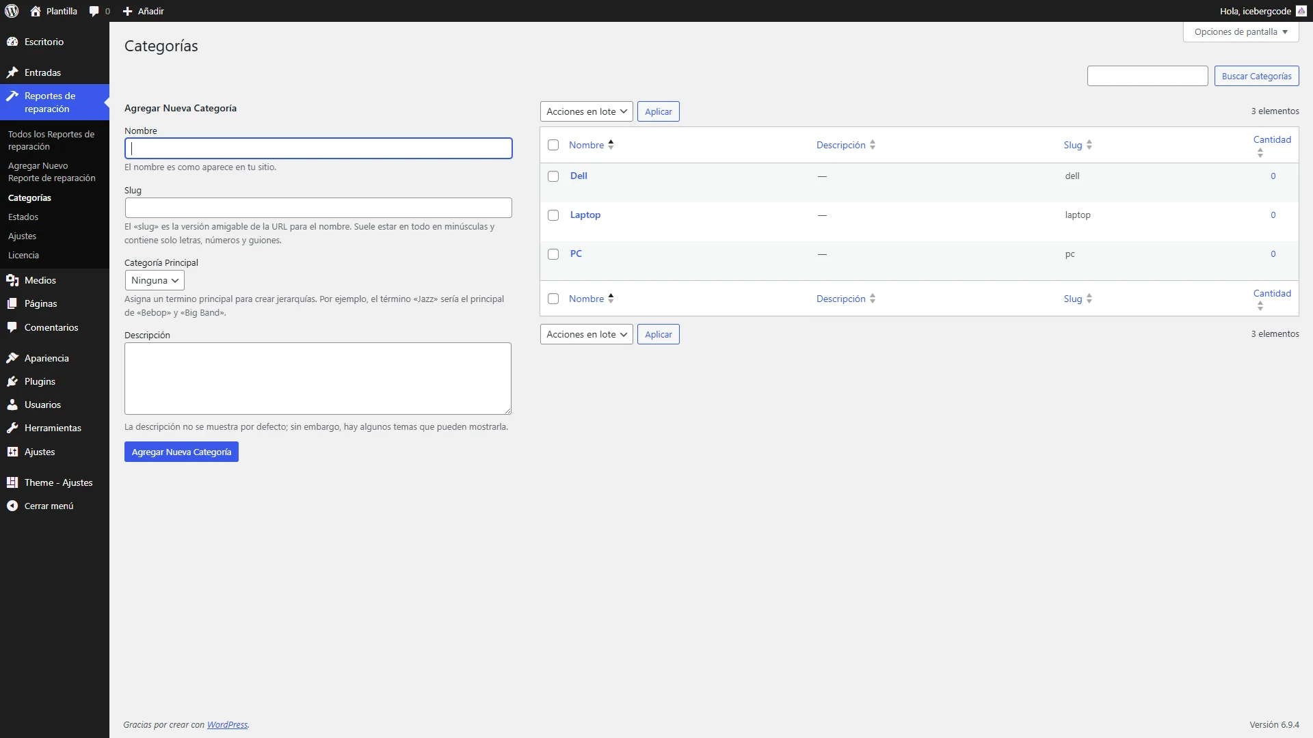
Task: Click the Escritorio dashboard icon
Action: point(12,42)
